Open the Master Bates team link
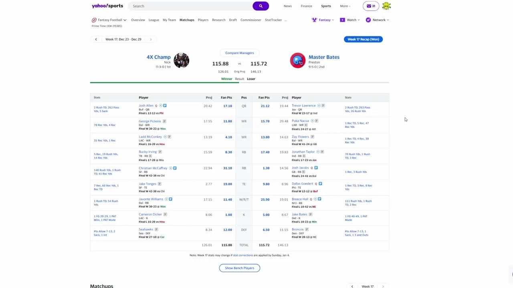The image size is (513, 288). click(324, 57)
